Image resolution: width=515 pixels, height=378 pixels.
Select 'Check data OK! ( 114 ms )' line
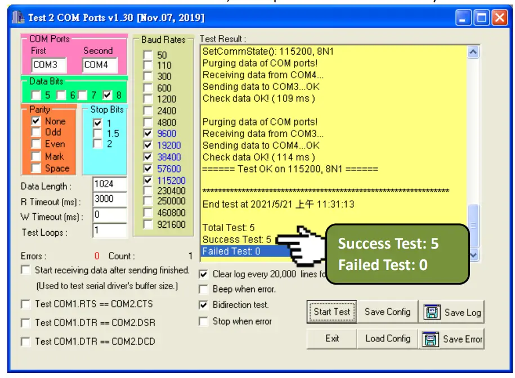[259, 157]
